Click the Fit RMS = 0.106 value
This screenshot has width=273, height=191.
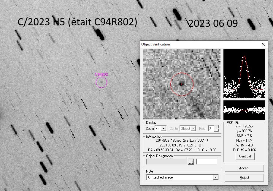pyautogui.click(x=244, y=150)
